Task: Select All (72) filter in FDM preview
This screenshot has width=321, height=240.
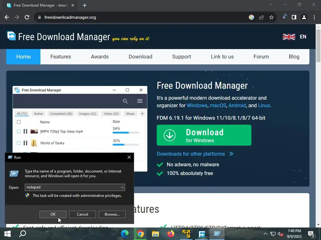Action: tap(22, 114)
